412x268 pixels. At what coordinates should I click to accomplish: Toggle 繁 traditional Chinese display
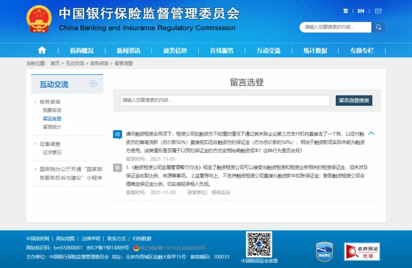click(346, 11)
